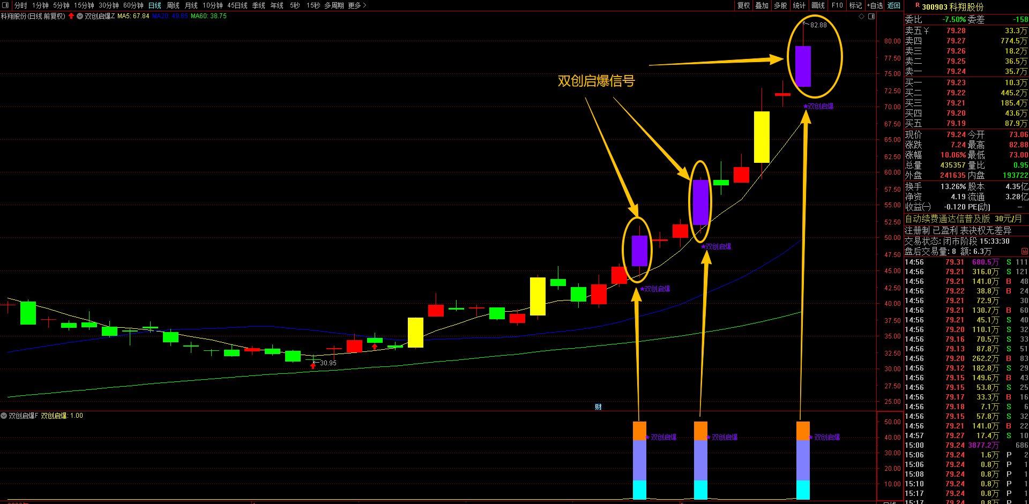This screenshot has height=504, width=1029.
Task: Click the red up-arrow beside 科翔股份 title
Action: coord(71,16)
